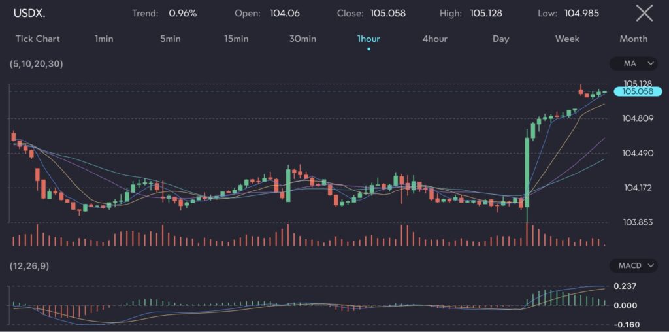
Task: Switch to the Month chart
Action: (x=633, y=39)
